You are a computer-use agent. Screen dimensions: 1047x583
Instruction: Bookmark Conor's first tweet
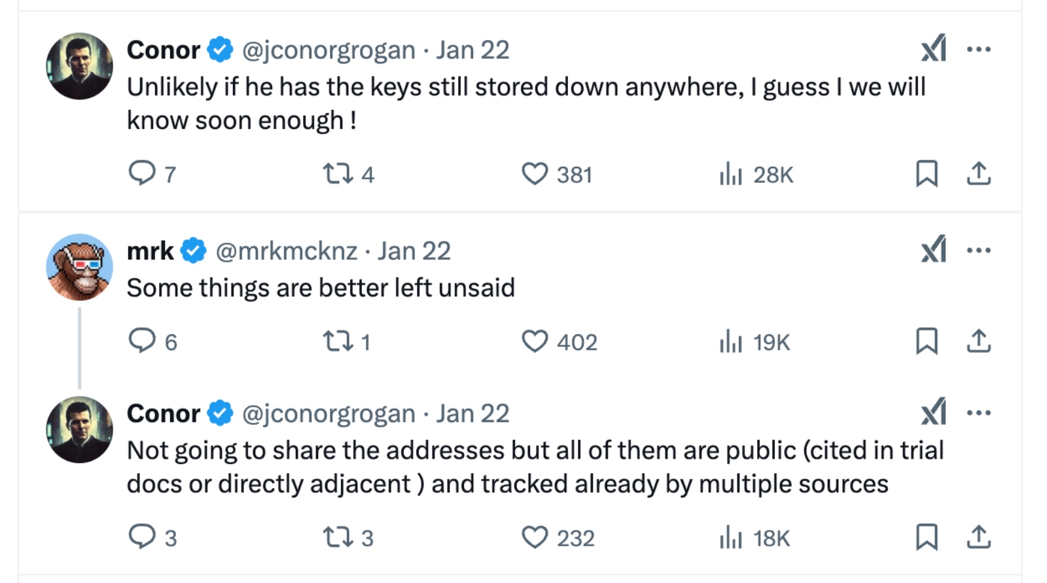pos(926,173)
